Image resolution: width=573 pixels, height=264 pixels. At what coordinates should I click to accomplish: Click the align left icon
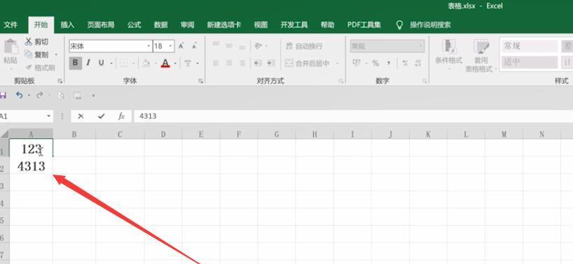pyautogui.click(x=216, y=64)
